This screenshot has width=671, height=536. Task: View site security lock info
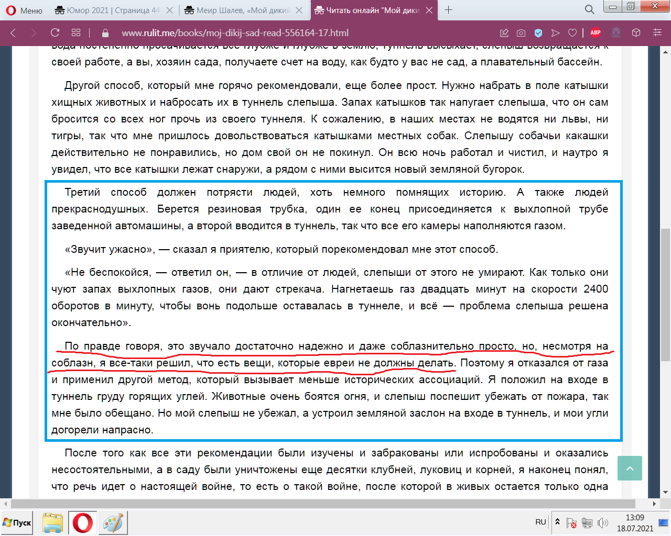click(105, 32)
